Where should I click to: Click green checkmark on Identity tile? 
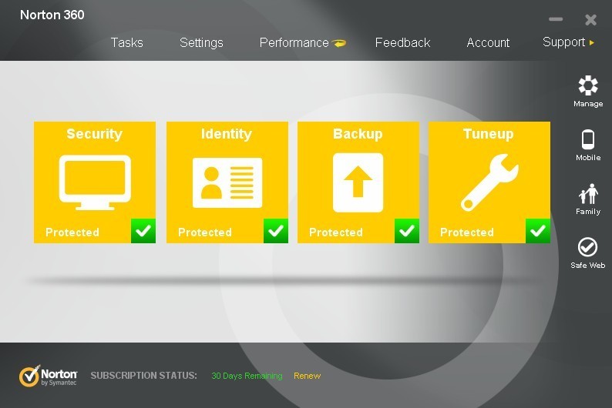[276, 231]
